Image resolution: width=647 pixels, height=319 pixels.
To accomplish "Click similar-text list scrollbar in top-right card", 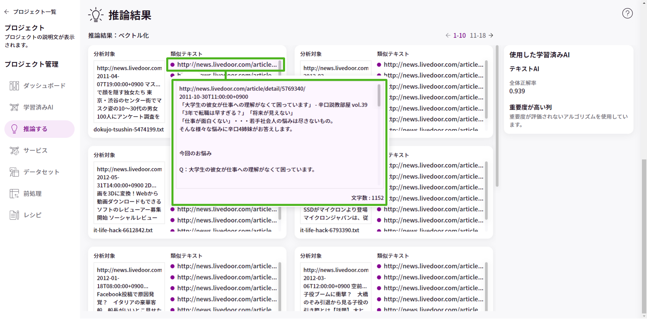I will (486, 89).
